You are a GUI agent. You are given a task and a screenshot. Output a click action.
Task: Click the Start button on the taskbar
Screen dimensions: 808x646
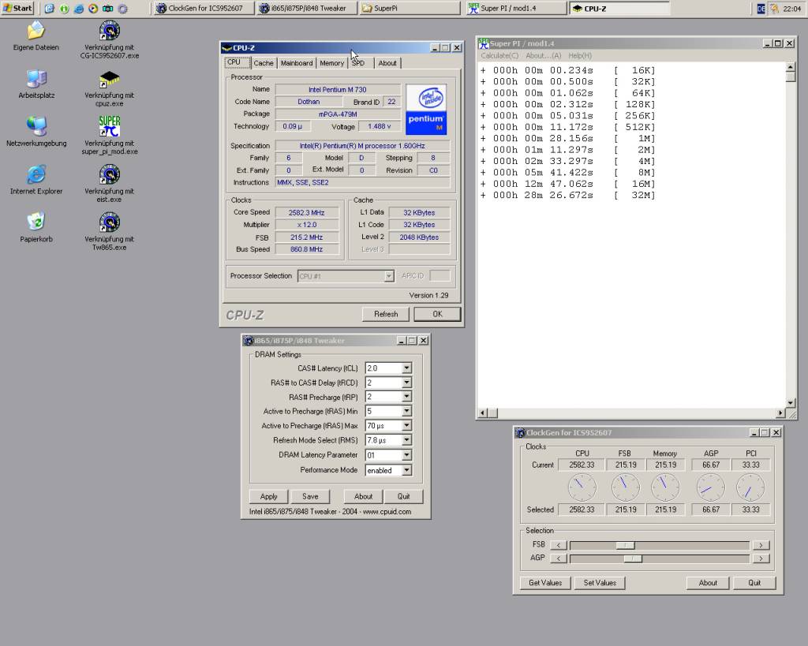click(18, 9)
